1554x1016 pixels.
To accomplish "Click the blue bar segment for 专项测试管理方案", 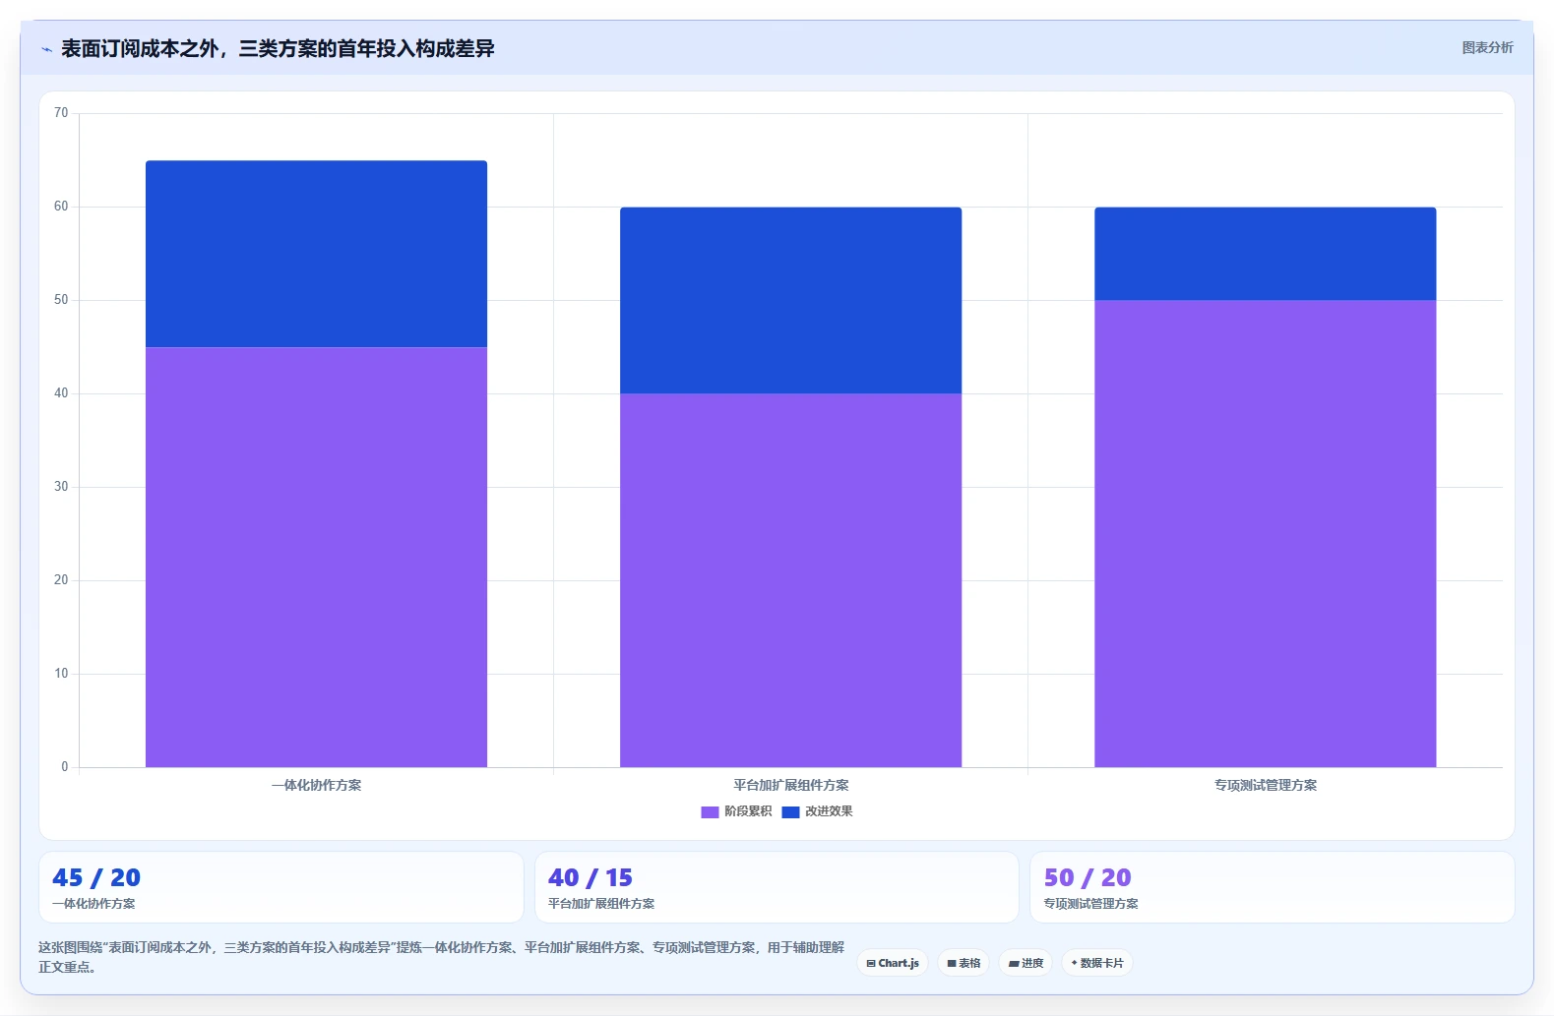I will pos(1265,254).
